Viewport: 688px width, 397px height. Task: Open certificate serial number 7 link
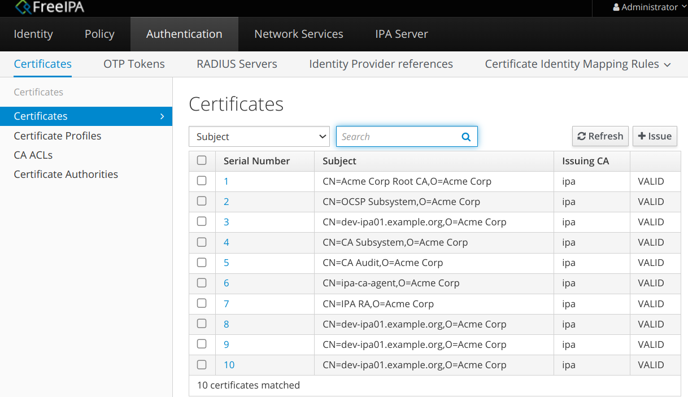[226, 304]
